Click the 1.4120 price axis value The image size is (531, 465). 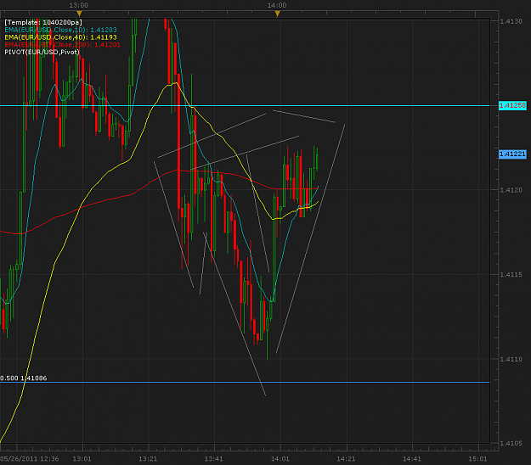point(511,190)
